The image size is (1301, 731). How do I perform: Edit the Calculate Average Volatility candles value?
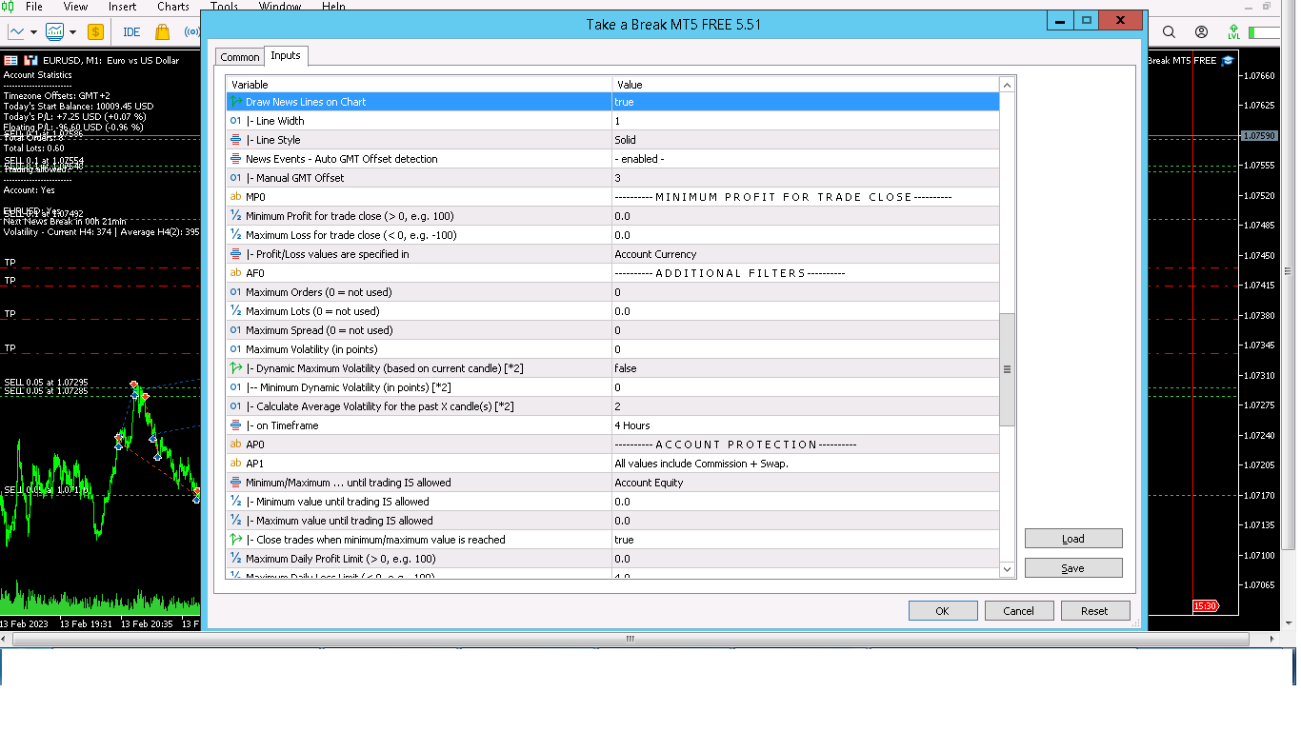(806, 406)
